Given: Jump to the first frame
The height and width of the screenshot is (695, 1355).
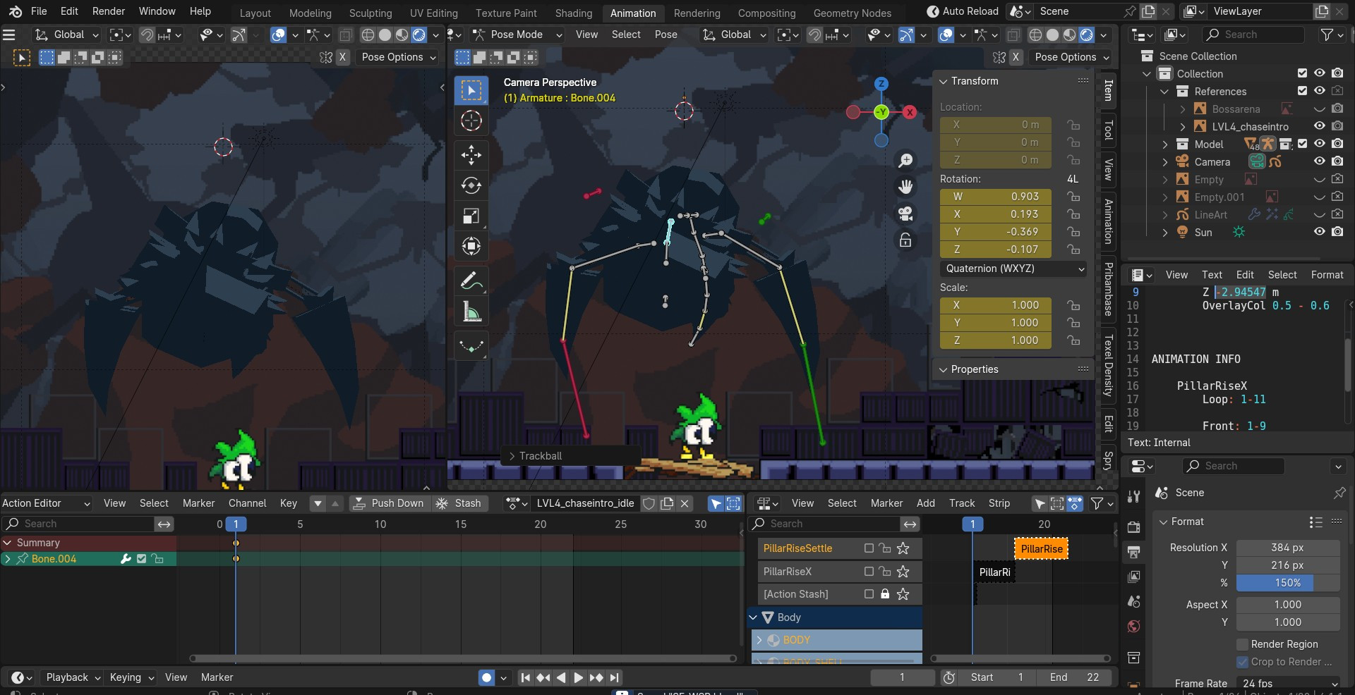Looking at the screenshot, I should [x=525, y=677].
